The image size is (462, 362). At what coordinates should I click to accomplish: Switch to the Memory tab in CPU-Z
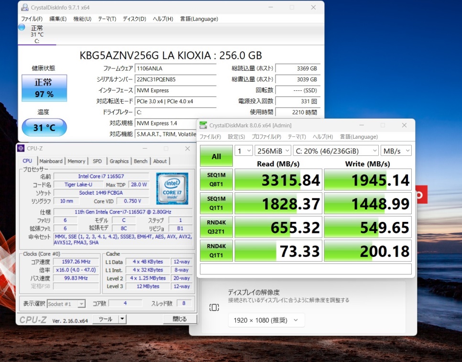(x=77, y=161)
